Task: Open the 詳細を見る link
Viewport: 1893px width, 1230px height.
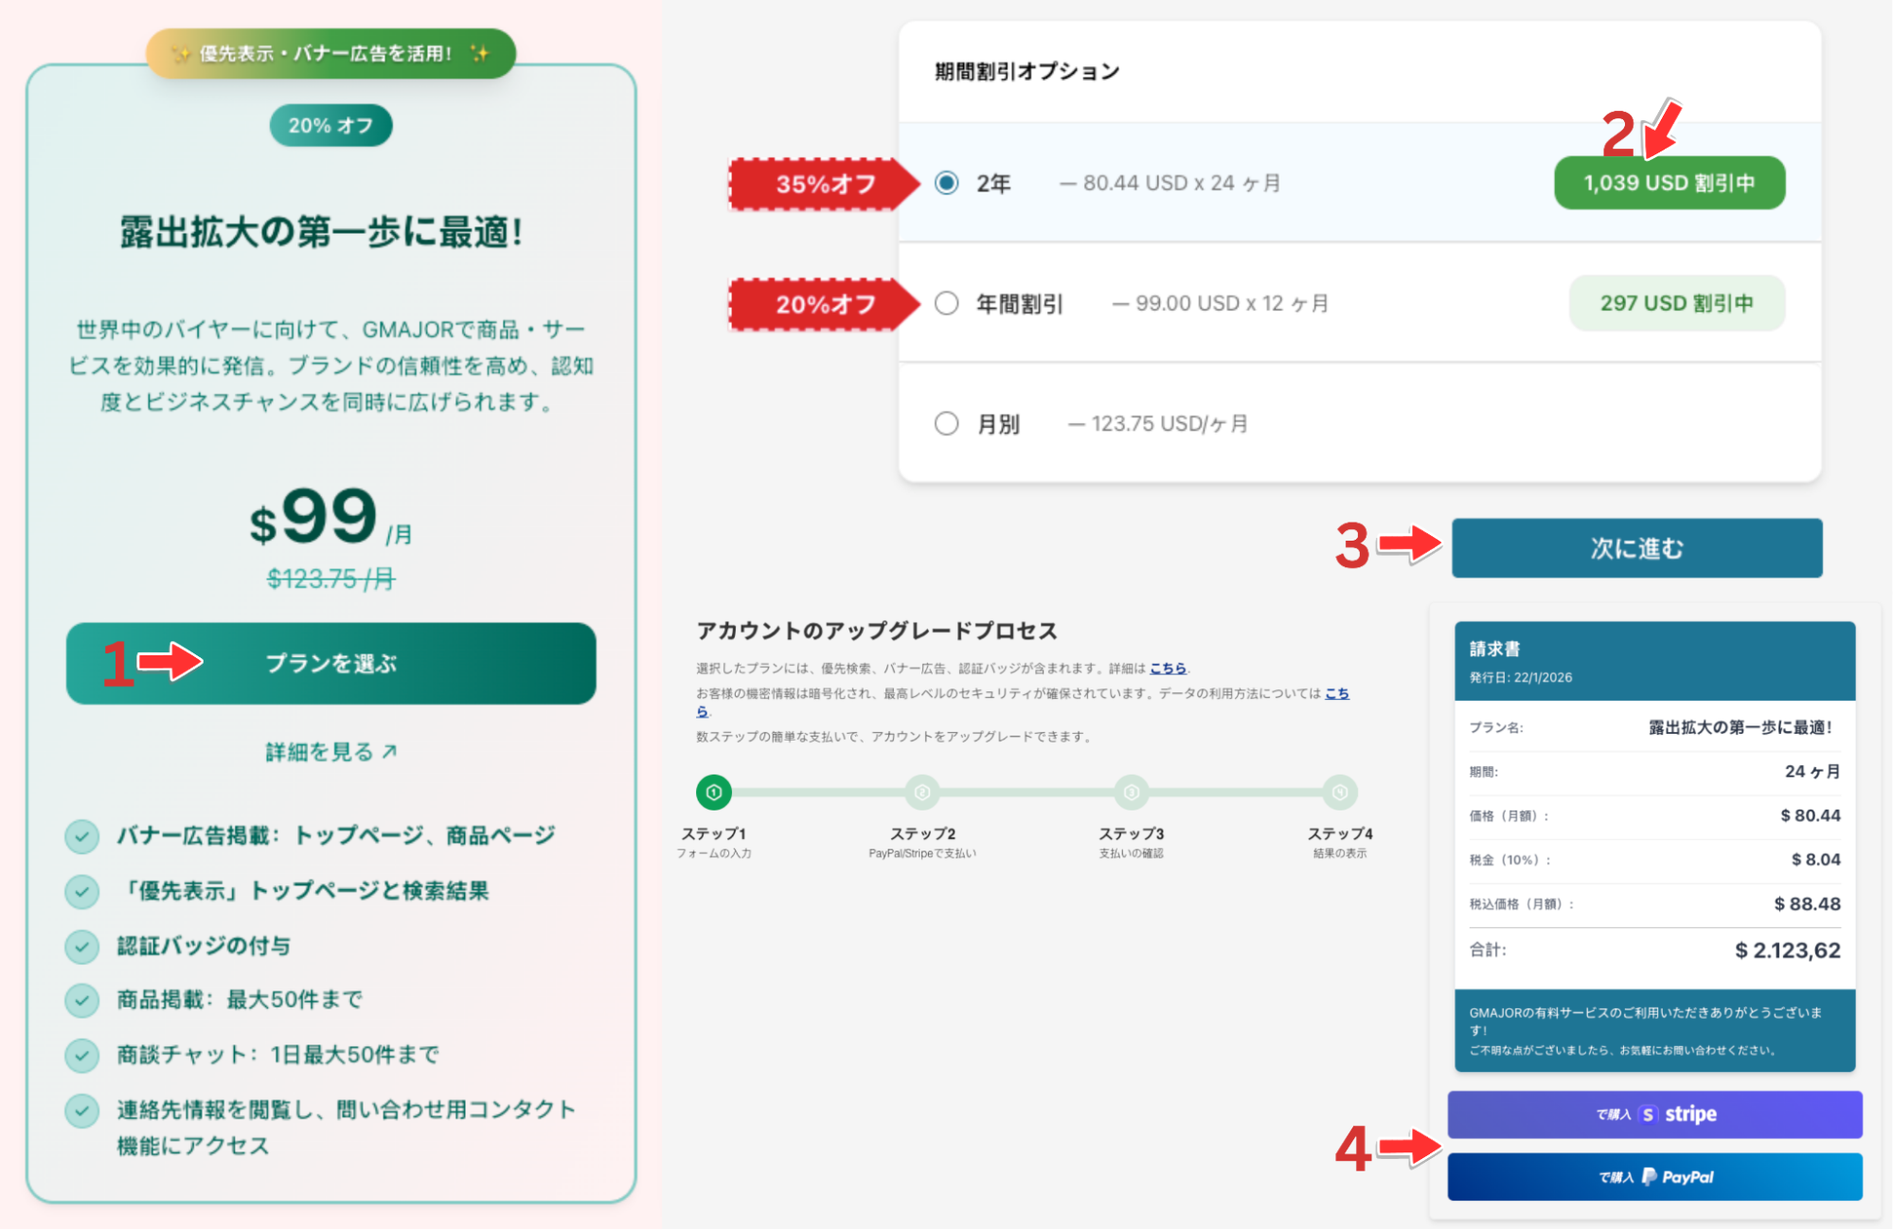Action: (330, 752)
